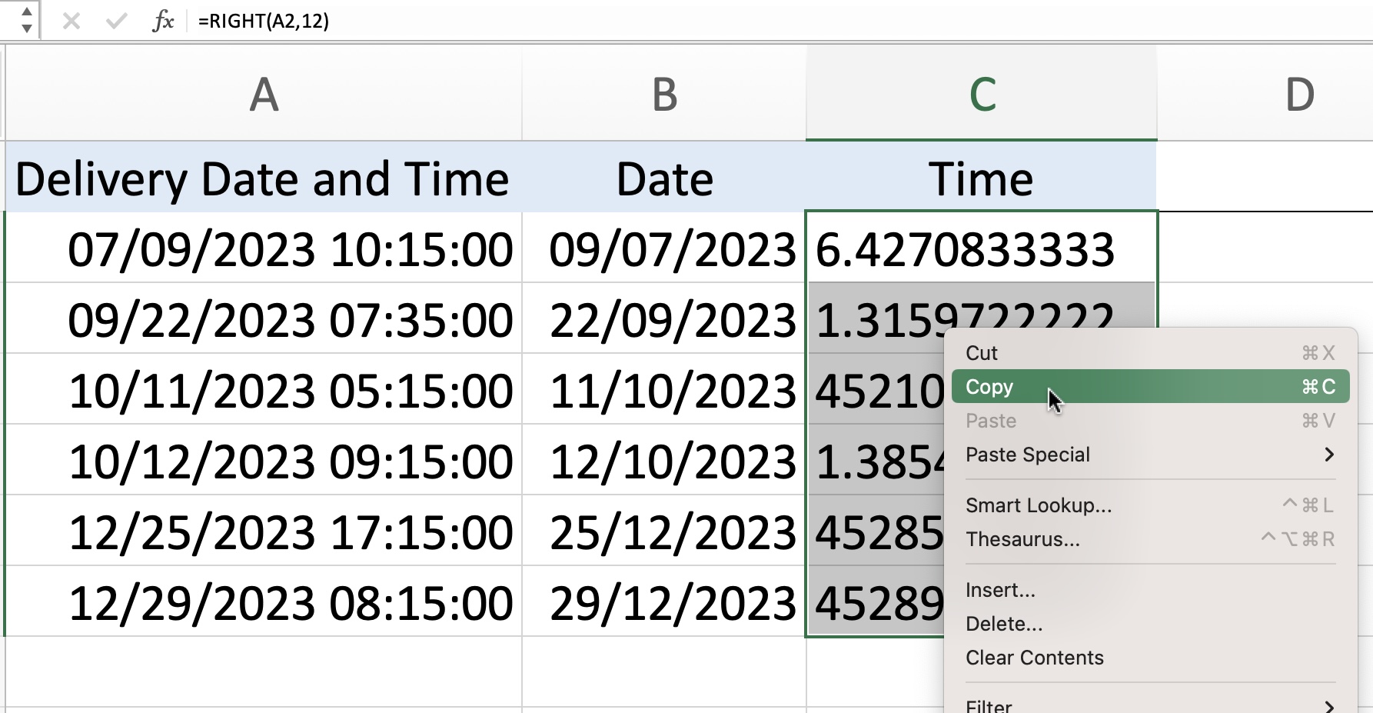The height and width of the screenshot is (713, 1373).
Task: Select cell '10/12/2023 09:15:00'
Action: click(x=264, y=461)
